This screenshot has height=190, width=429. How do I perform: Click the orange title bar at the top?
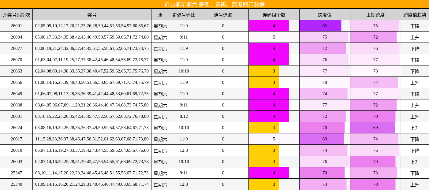(x=214, y=4)
